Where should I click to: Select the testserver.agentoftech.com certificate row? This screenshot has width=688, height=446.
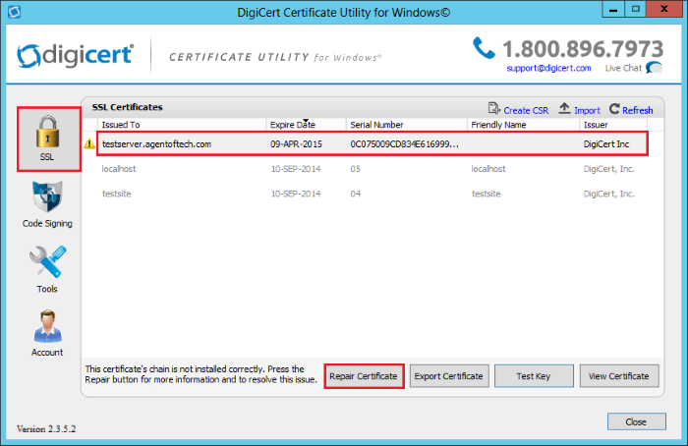tap(373, 143)
